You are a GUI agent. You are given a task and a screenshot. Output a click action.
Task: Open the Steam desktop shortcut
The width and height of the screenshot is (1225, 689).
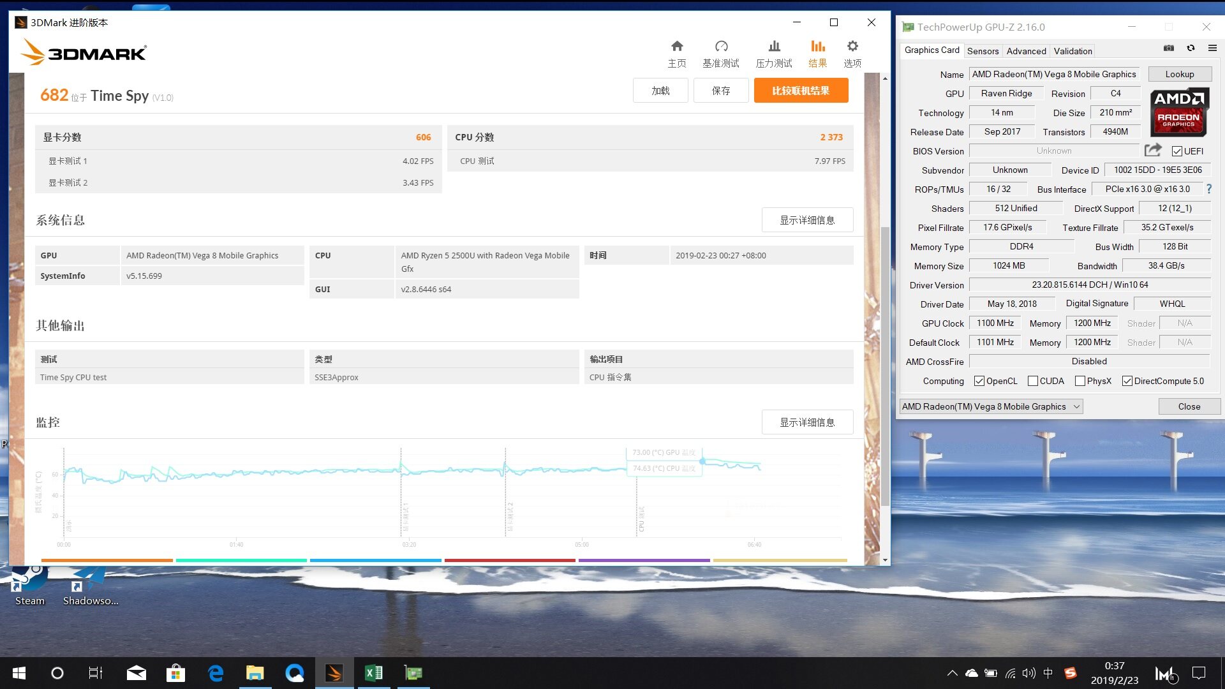point(29,586)
